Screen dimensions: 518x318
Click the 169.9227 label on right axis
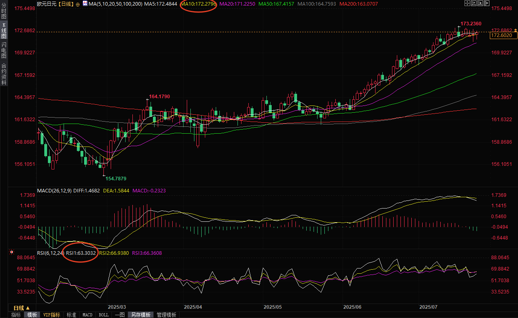[502, 53]
